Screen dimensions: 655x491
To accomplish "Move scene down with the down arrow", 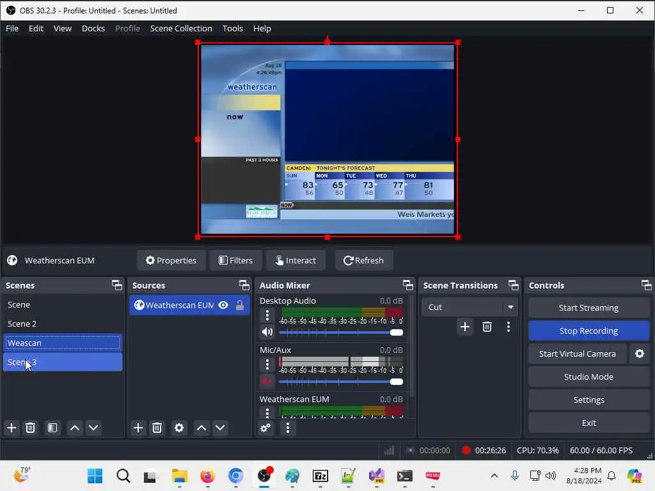I will pos(93,428).
